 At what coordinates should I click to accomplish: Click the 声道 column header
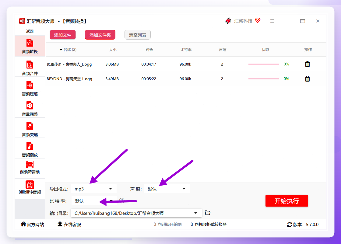point(223,50)
